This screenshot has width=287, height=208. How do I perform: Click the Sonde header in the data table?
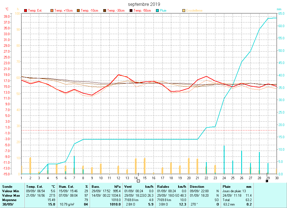[x=7, y=187]
